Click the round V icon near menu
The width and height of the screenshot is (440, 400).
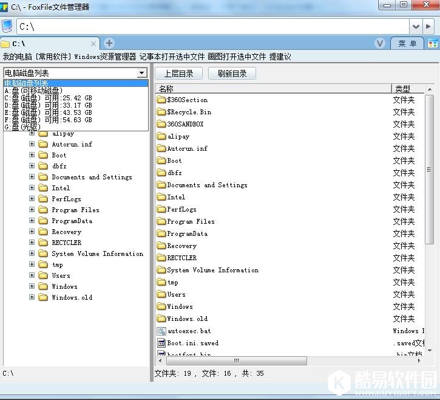point(380,43)
